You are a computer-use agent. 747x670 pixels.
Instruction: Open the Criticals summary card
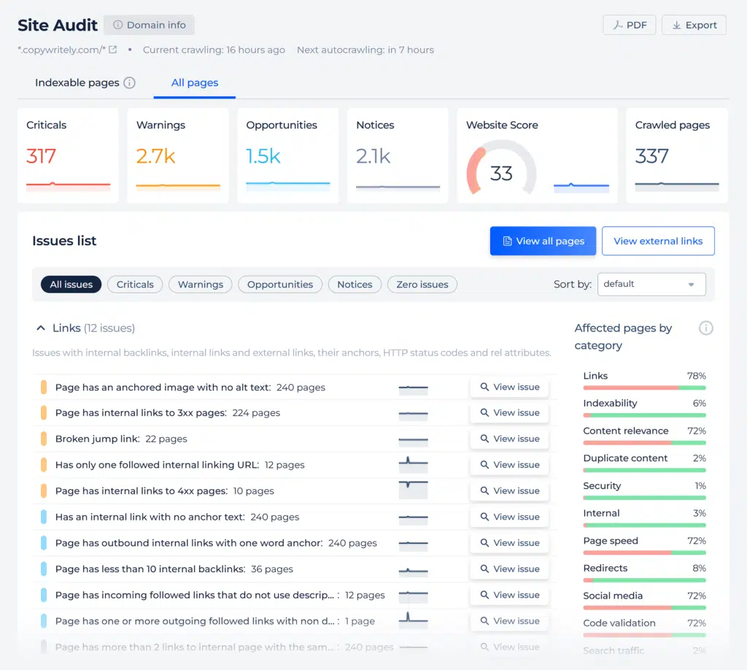pyautogui.click(x=68, y=155)
